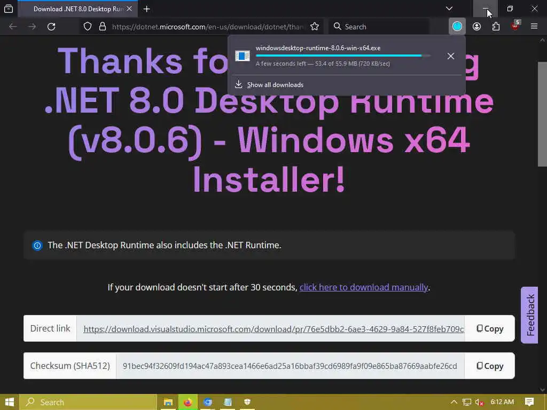Open the Firefox hamburger application menu
The height and width of the screenshot is (410, 547).
click(534, 27)
